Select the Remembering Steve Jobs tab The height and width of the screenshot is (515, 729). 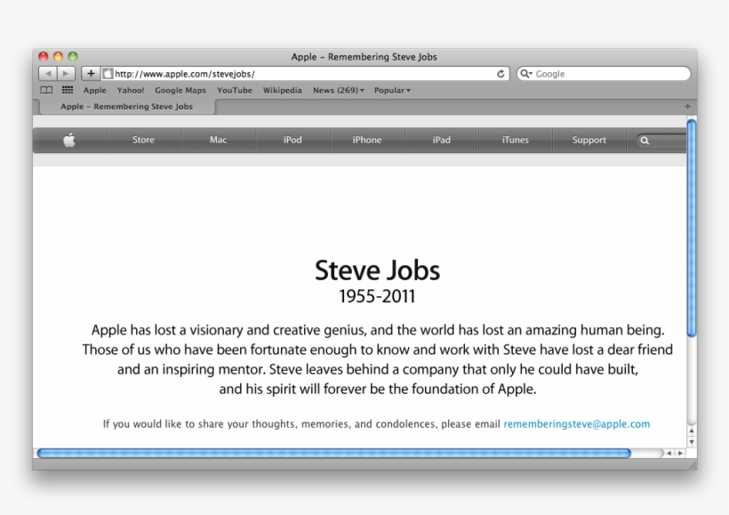126,107
